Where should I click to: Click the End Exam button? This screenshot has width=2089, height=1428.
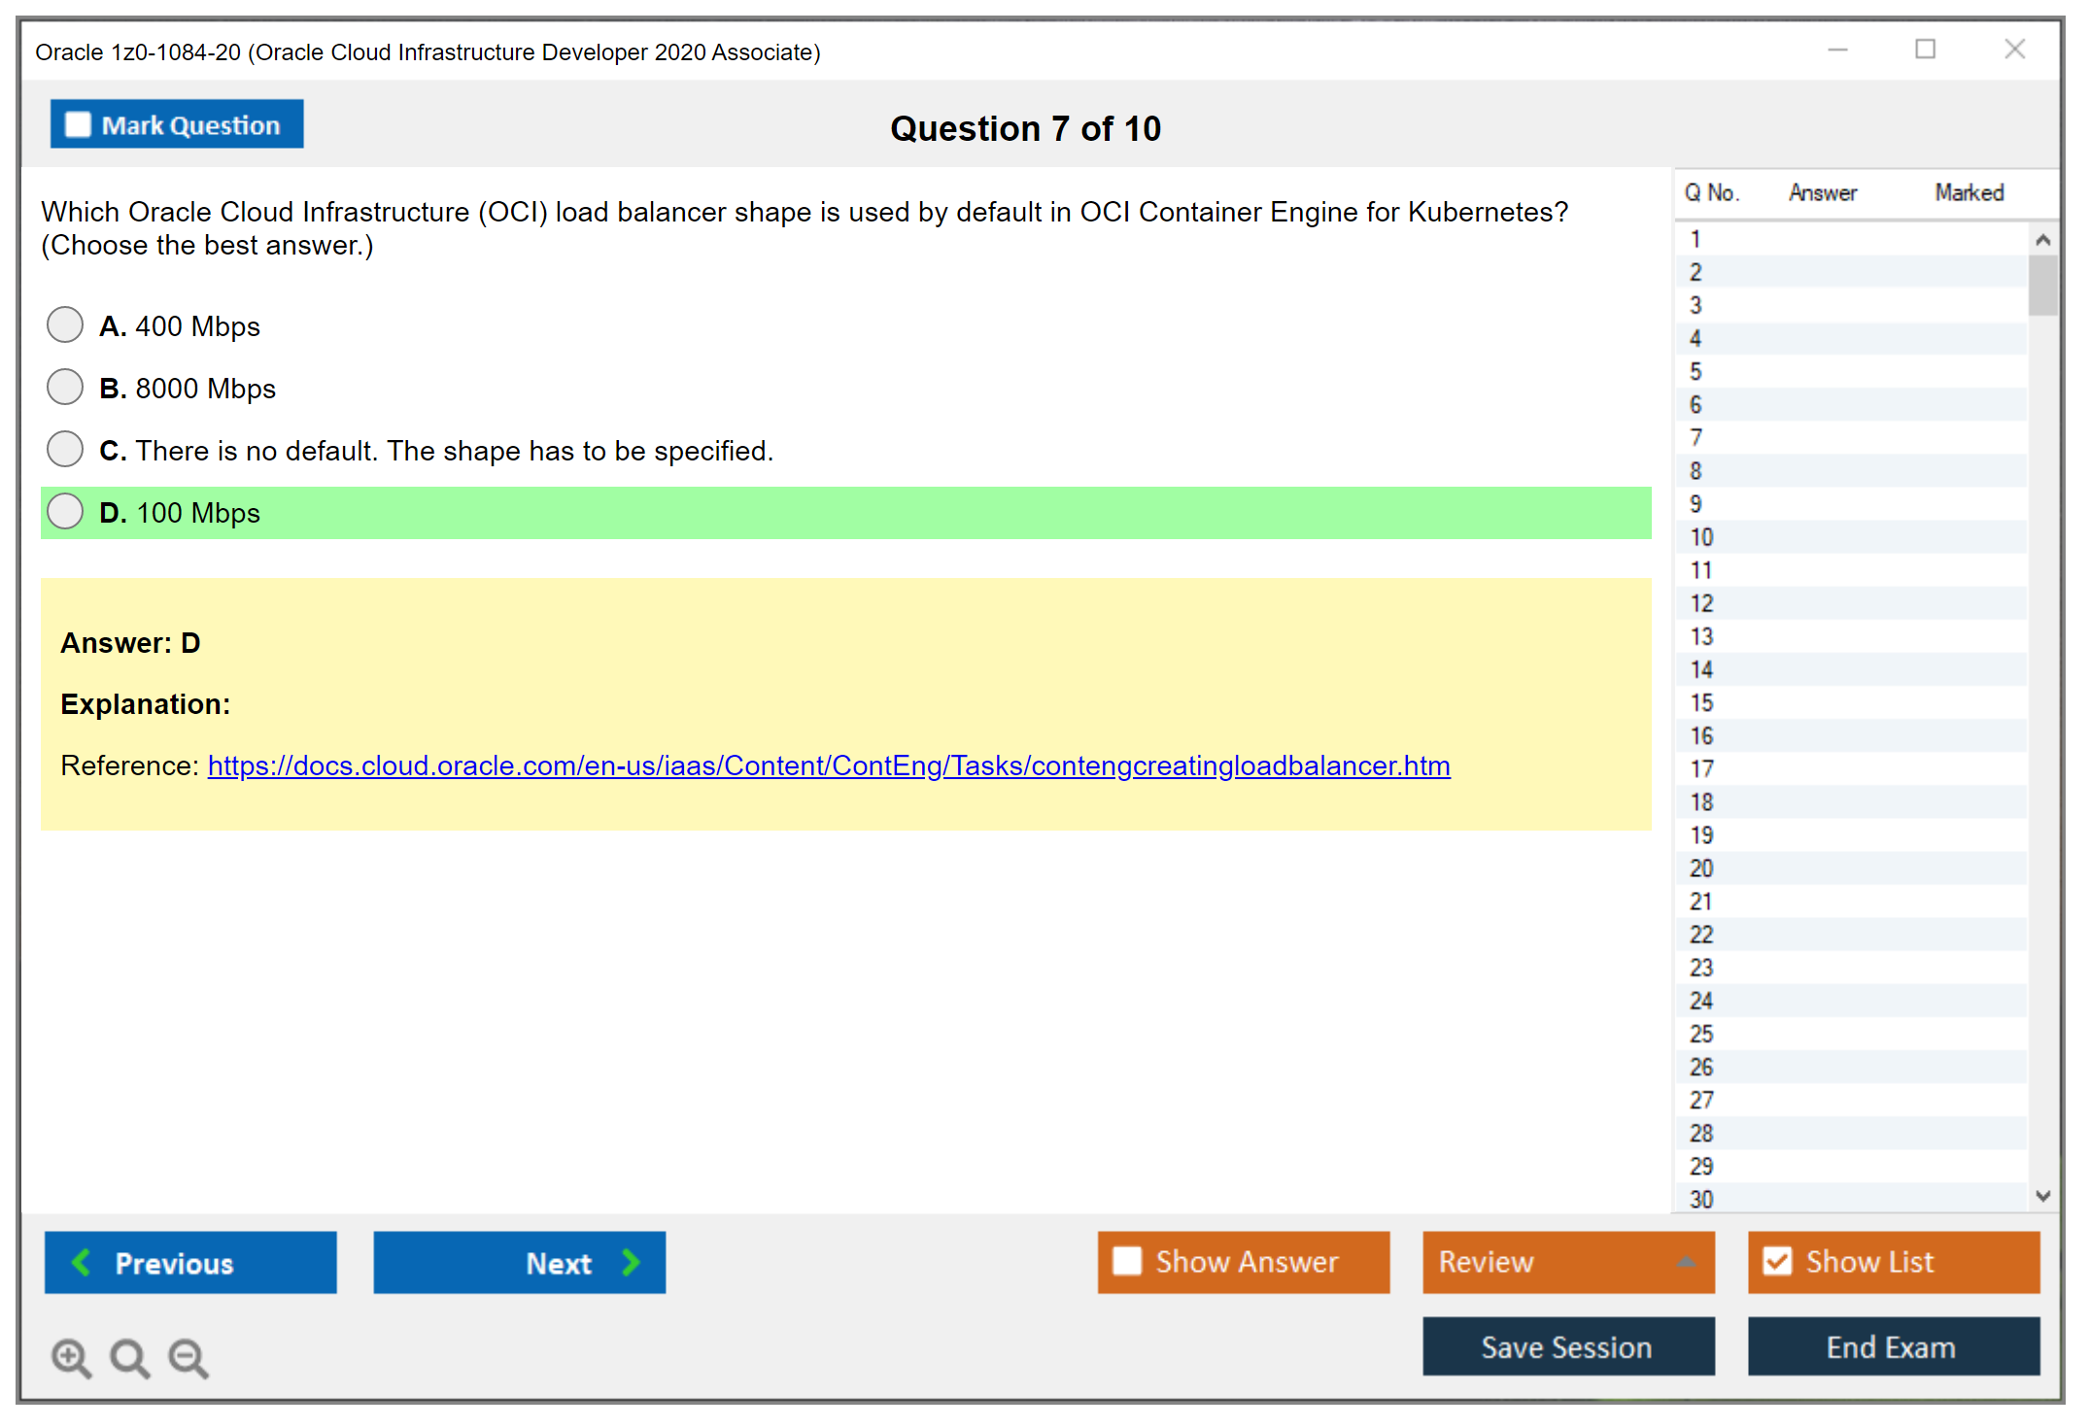coord(1892,1346)
